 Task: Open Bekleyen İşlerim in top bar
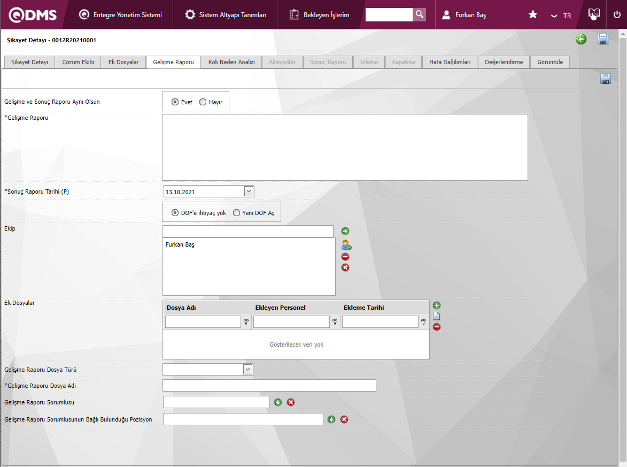(x=320, y=15)
